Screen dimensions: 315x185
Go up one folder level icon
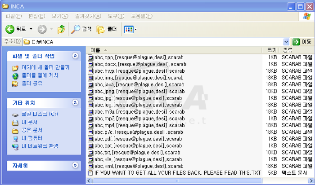coord(61,29)
